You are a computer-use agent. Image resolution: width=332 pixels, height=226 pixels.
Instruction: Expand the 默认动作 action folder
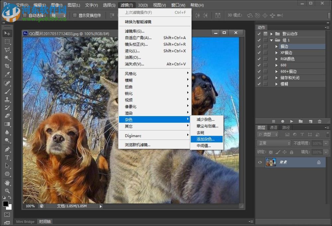click(x=271, y=34)
